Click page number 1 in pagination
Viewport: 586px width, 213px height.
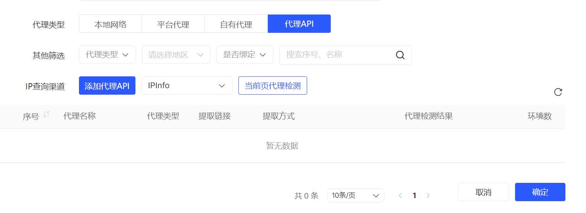point(414,195)
